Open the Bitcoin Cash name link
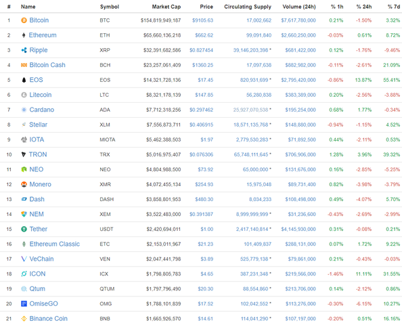 [x=47, y=65]
